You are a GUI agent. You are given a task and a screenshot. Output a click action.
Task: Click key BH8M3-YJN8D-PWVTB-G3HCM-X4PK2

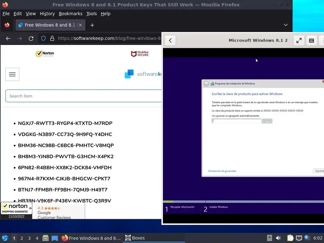(66, 156)
